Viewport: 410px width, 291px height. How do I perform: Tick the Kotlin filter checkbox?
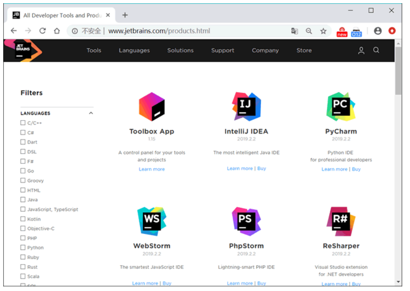23,219
